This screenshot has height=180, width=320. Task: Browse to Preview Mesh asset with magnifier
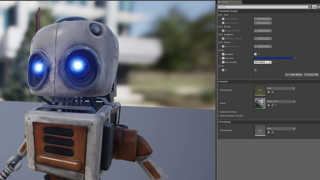click(272, 132)
